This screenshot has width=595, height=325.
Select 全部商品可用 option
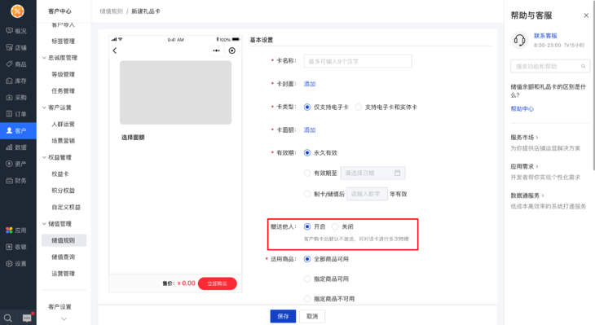pyautogui.click(x=307, y=259)
